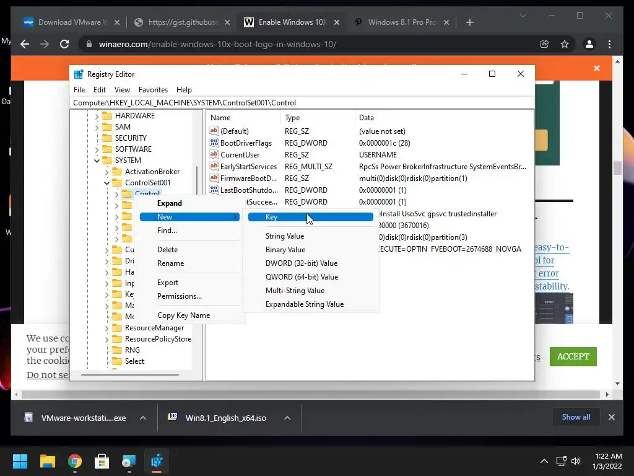634x476 pixels.
Task: Open the Edit menu in Registry Editor
Action: [100, 90]
